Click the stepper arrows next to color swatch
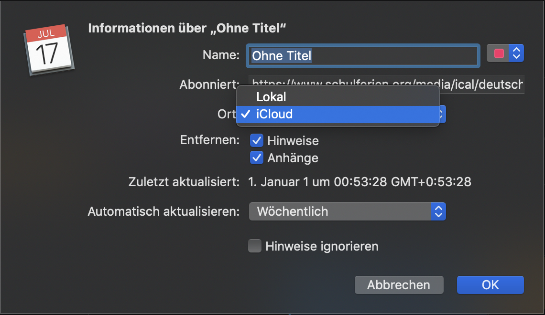Viewport: 545px width, 315px height. point(517,53)
